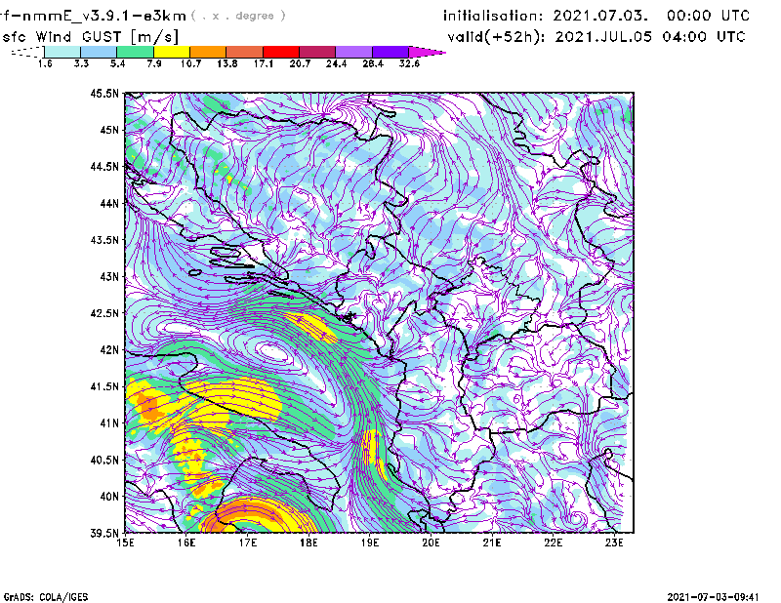Click the 'sfc Wind GUST [m/s]' title
This screenshot has height=603, width=781.
90,37
